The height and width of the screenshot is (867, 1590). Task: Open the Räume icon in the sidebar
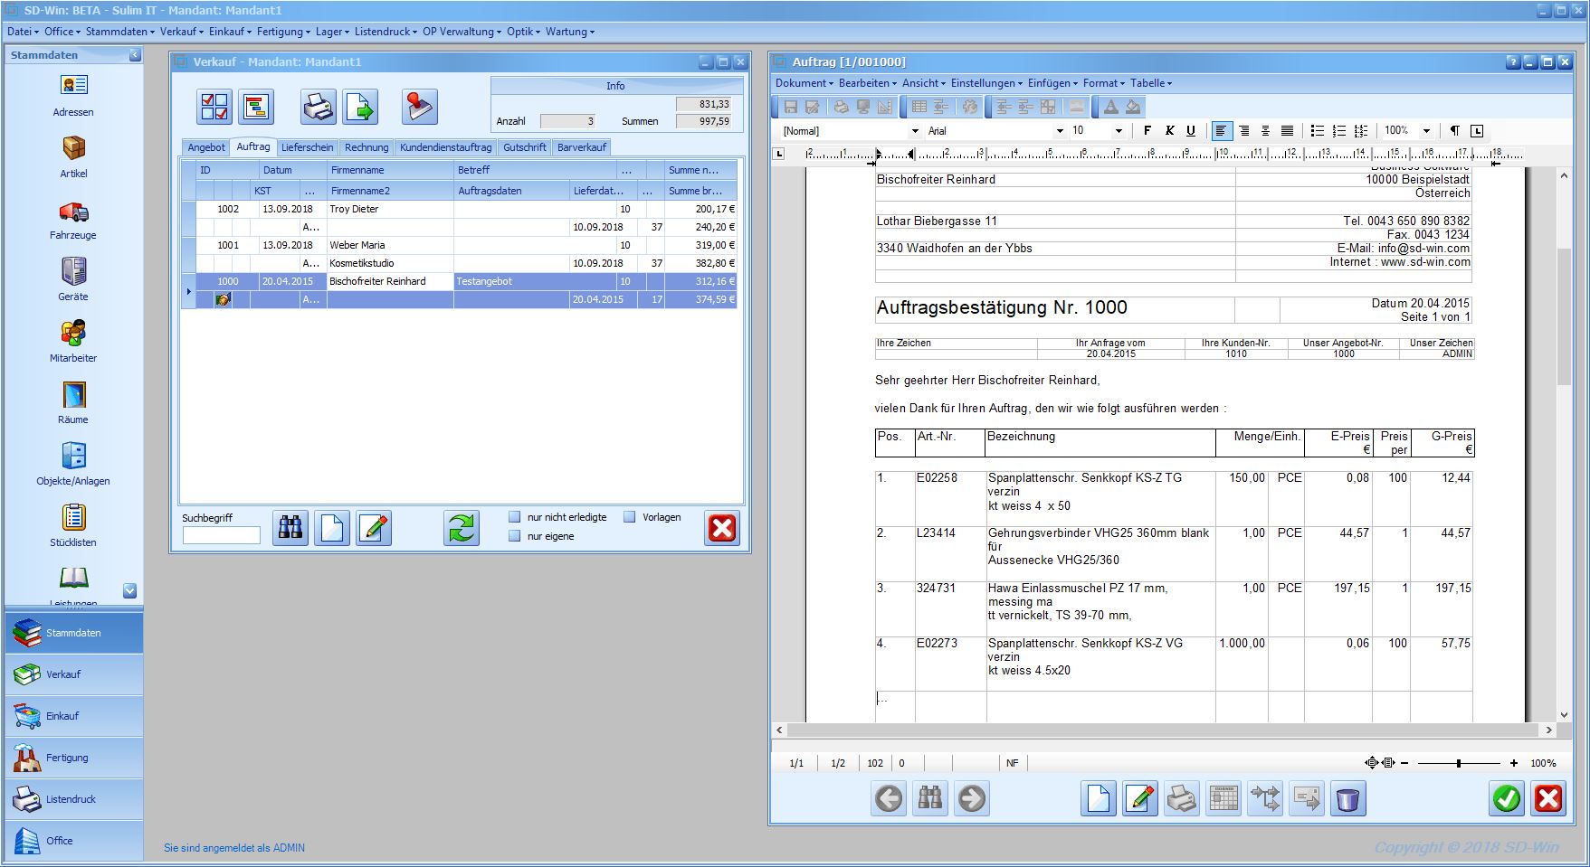(x=73, y=402)
